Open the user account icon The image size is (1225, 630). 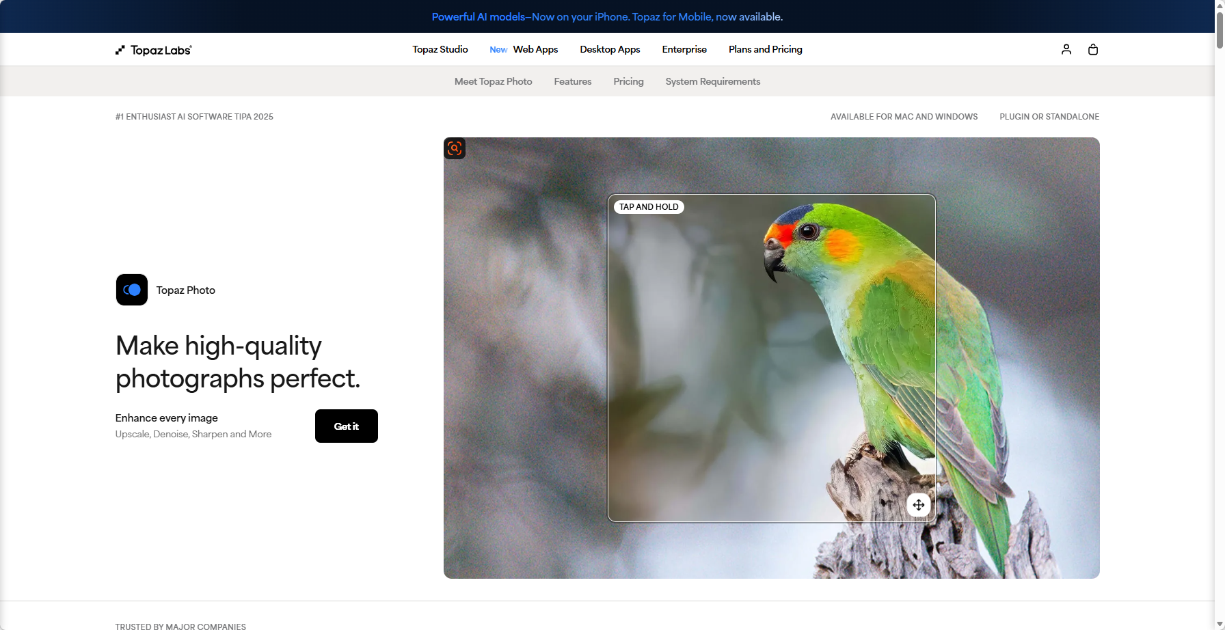point(1066,49)
